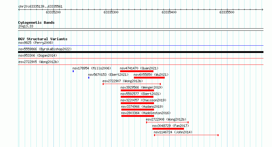Open the nsv953306 (Dogan2014) variant label
Viewport: 272px width, 147px height.
pos(38,55)
